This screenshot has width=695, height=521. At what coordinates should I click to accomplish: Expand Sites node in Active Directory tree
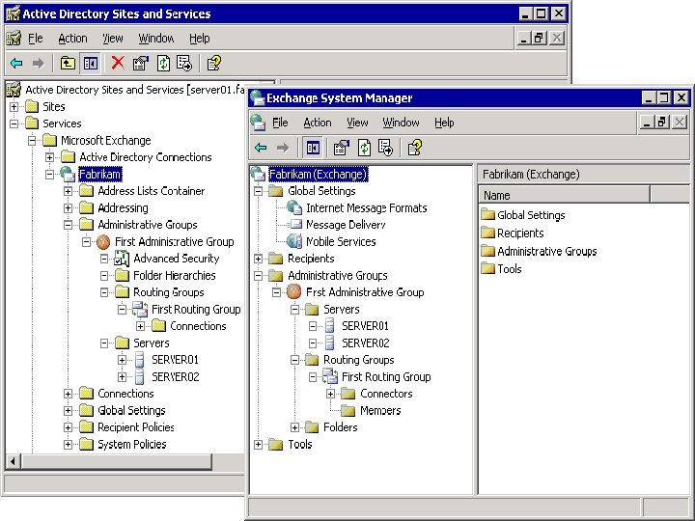14,107
